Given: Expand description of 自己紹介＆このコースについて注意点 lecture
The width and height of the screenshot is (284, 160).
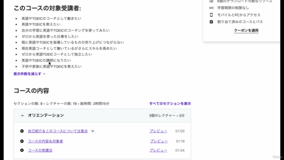Looking at the screenshot, I should [x=93, y=131].
